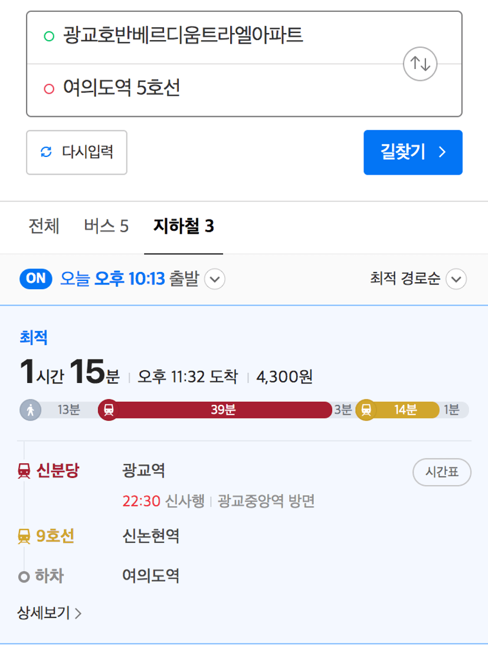Image resolution: width=488 pixels, height=645 pixels.
Task: Toggle the ON departure time switch
Action: pyautogui.click(x=36, y=279)
